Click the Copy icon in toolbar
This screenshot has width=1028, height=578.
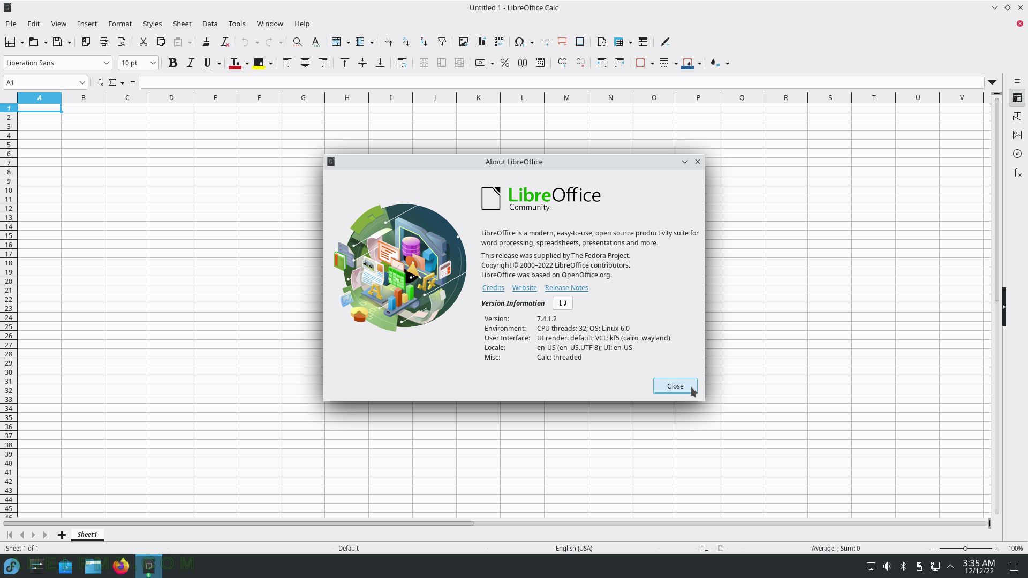coord(161,42)
